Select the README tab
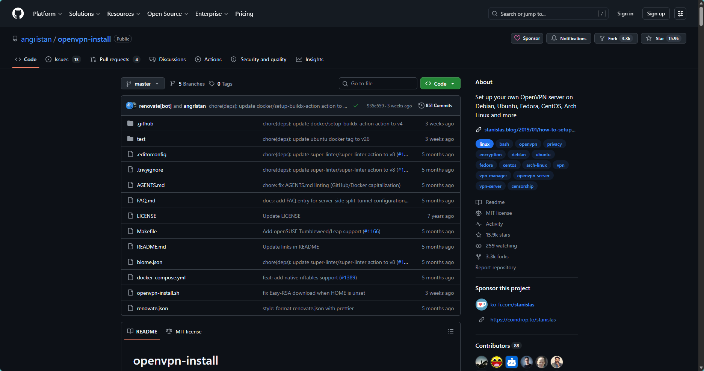Screen dimensions: 704x371 pyautogui.click(x=142, y=331)
